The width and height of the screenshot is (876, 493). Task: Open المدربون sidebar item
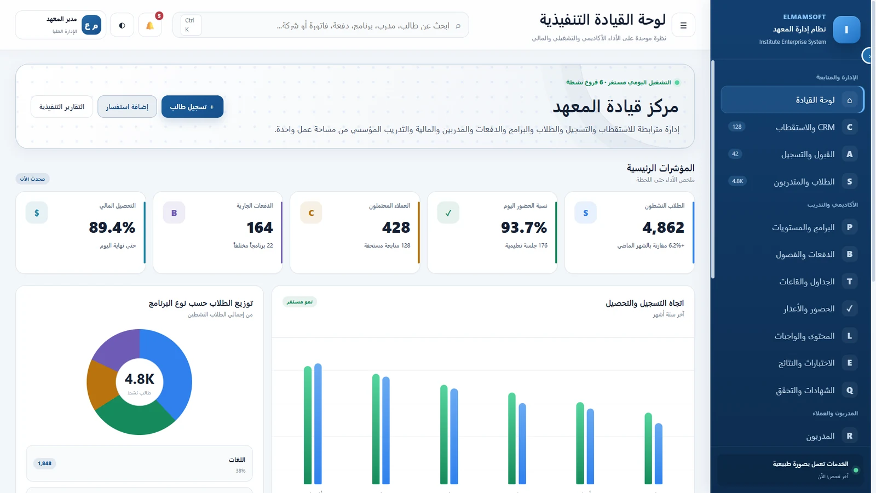pyautogui.click(x=792, y=435)
